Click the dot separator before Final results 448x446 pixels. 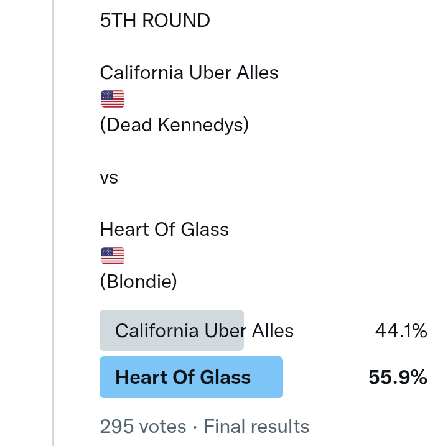pyautogui.click(x=195, y=427)
